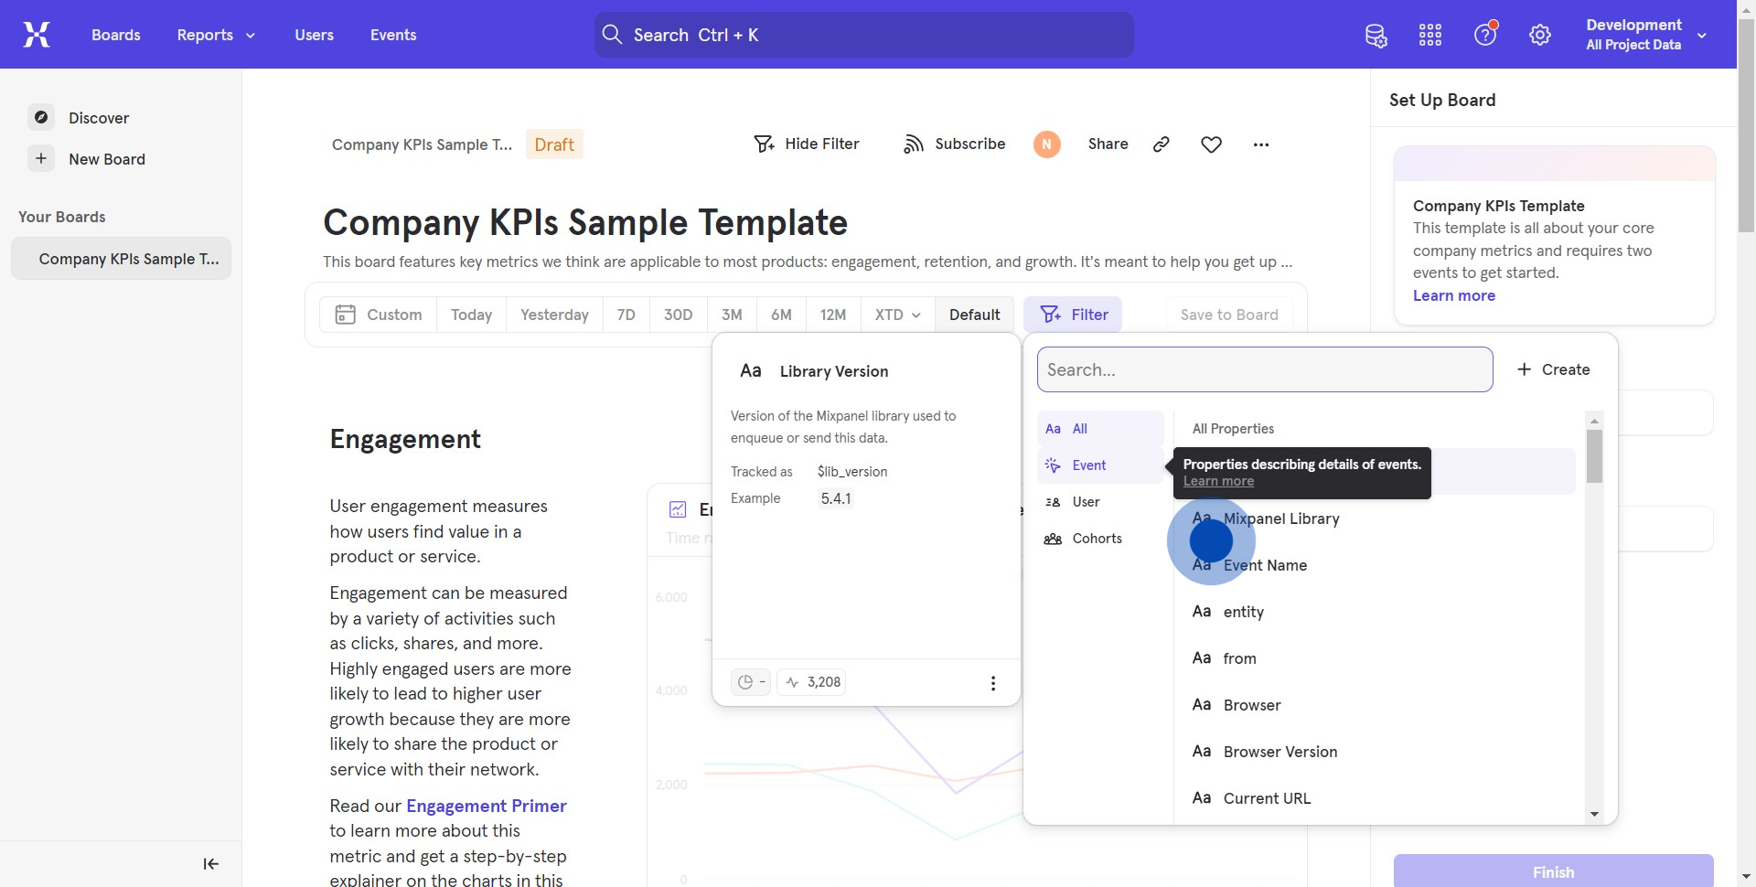
Task: Open the board's three-dot more menu
Action: (x=1261, y=144)
